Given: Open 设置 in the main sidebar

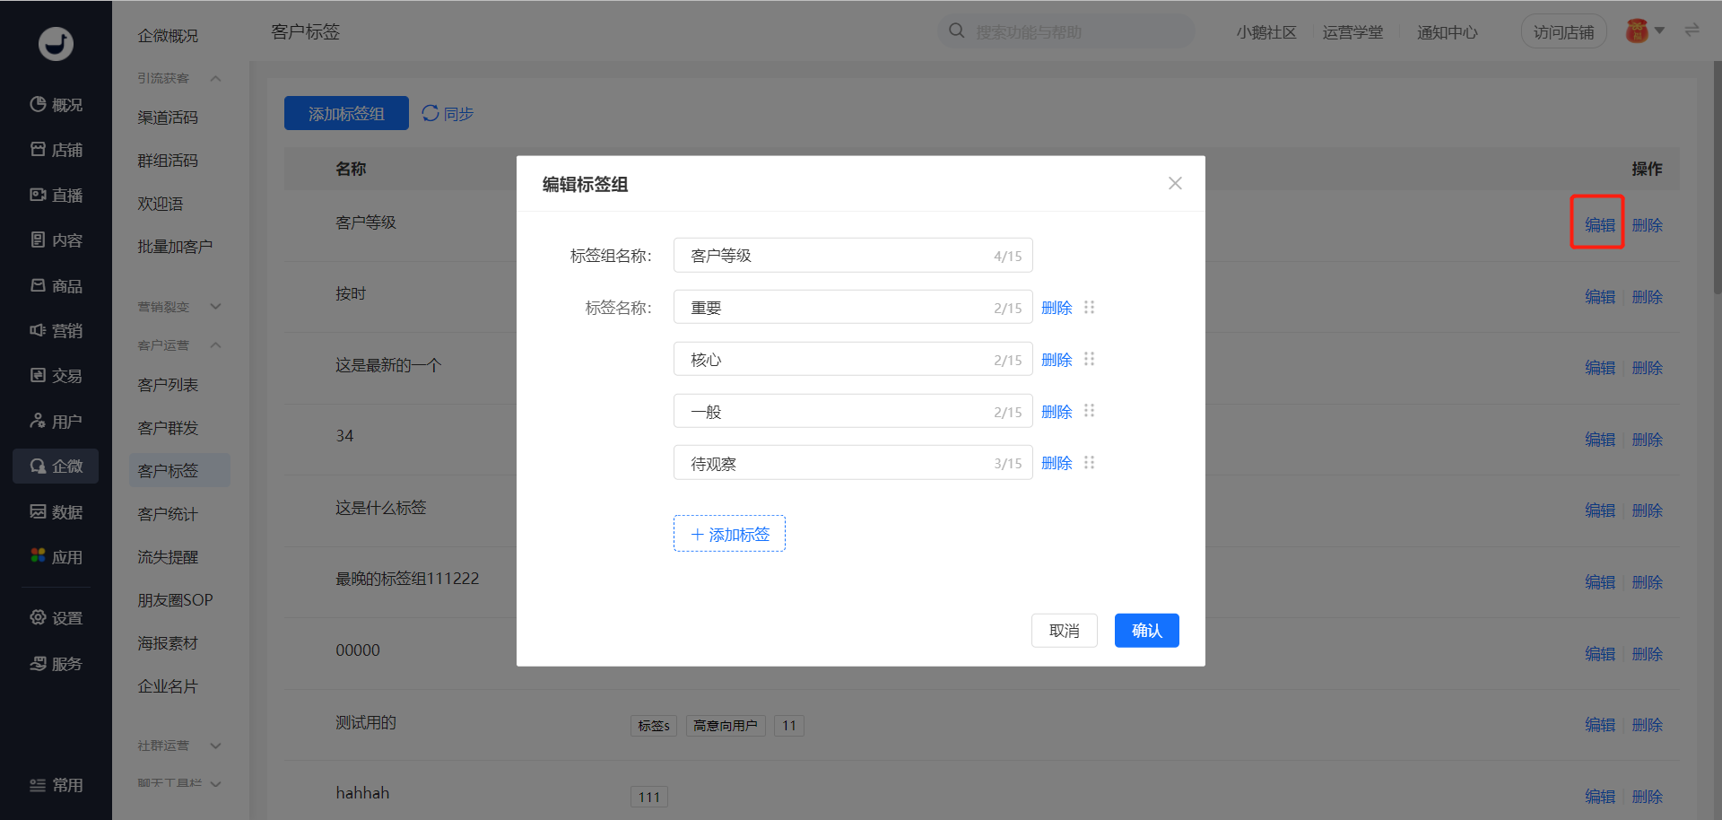Looking at the screenshot, I should [x=56, y=618].
